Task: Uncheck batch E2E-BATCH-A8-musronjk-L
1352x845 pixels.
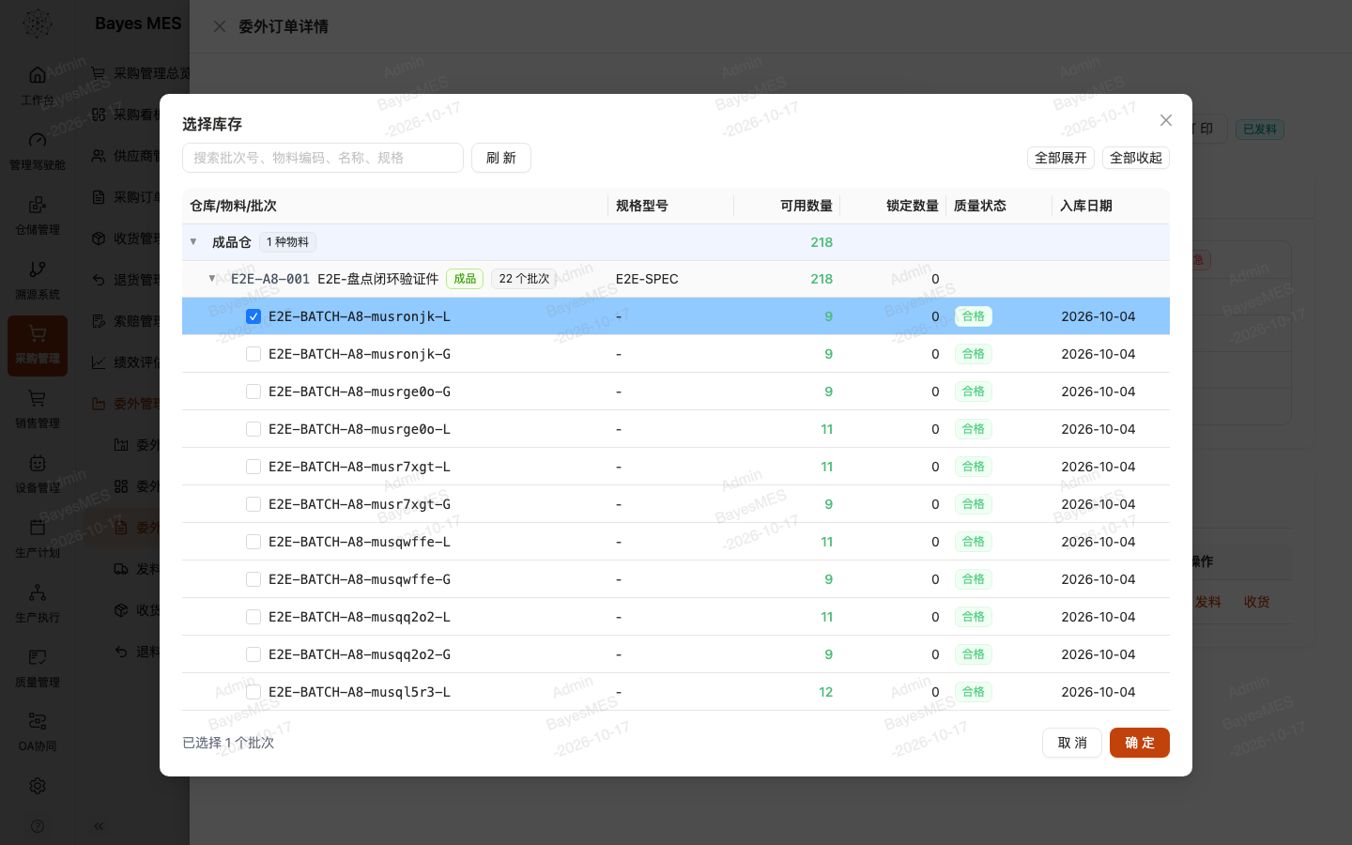Action: 253,316
